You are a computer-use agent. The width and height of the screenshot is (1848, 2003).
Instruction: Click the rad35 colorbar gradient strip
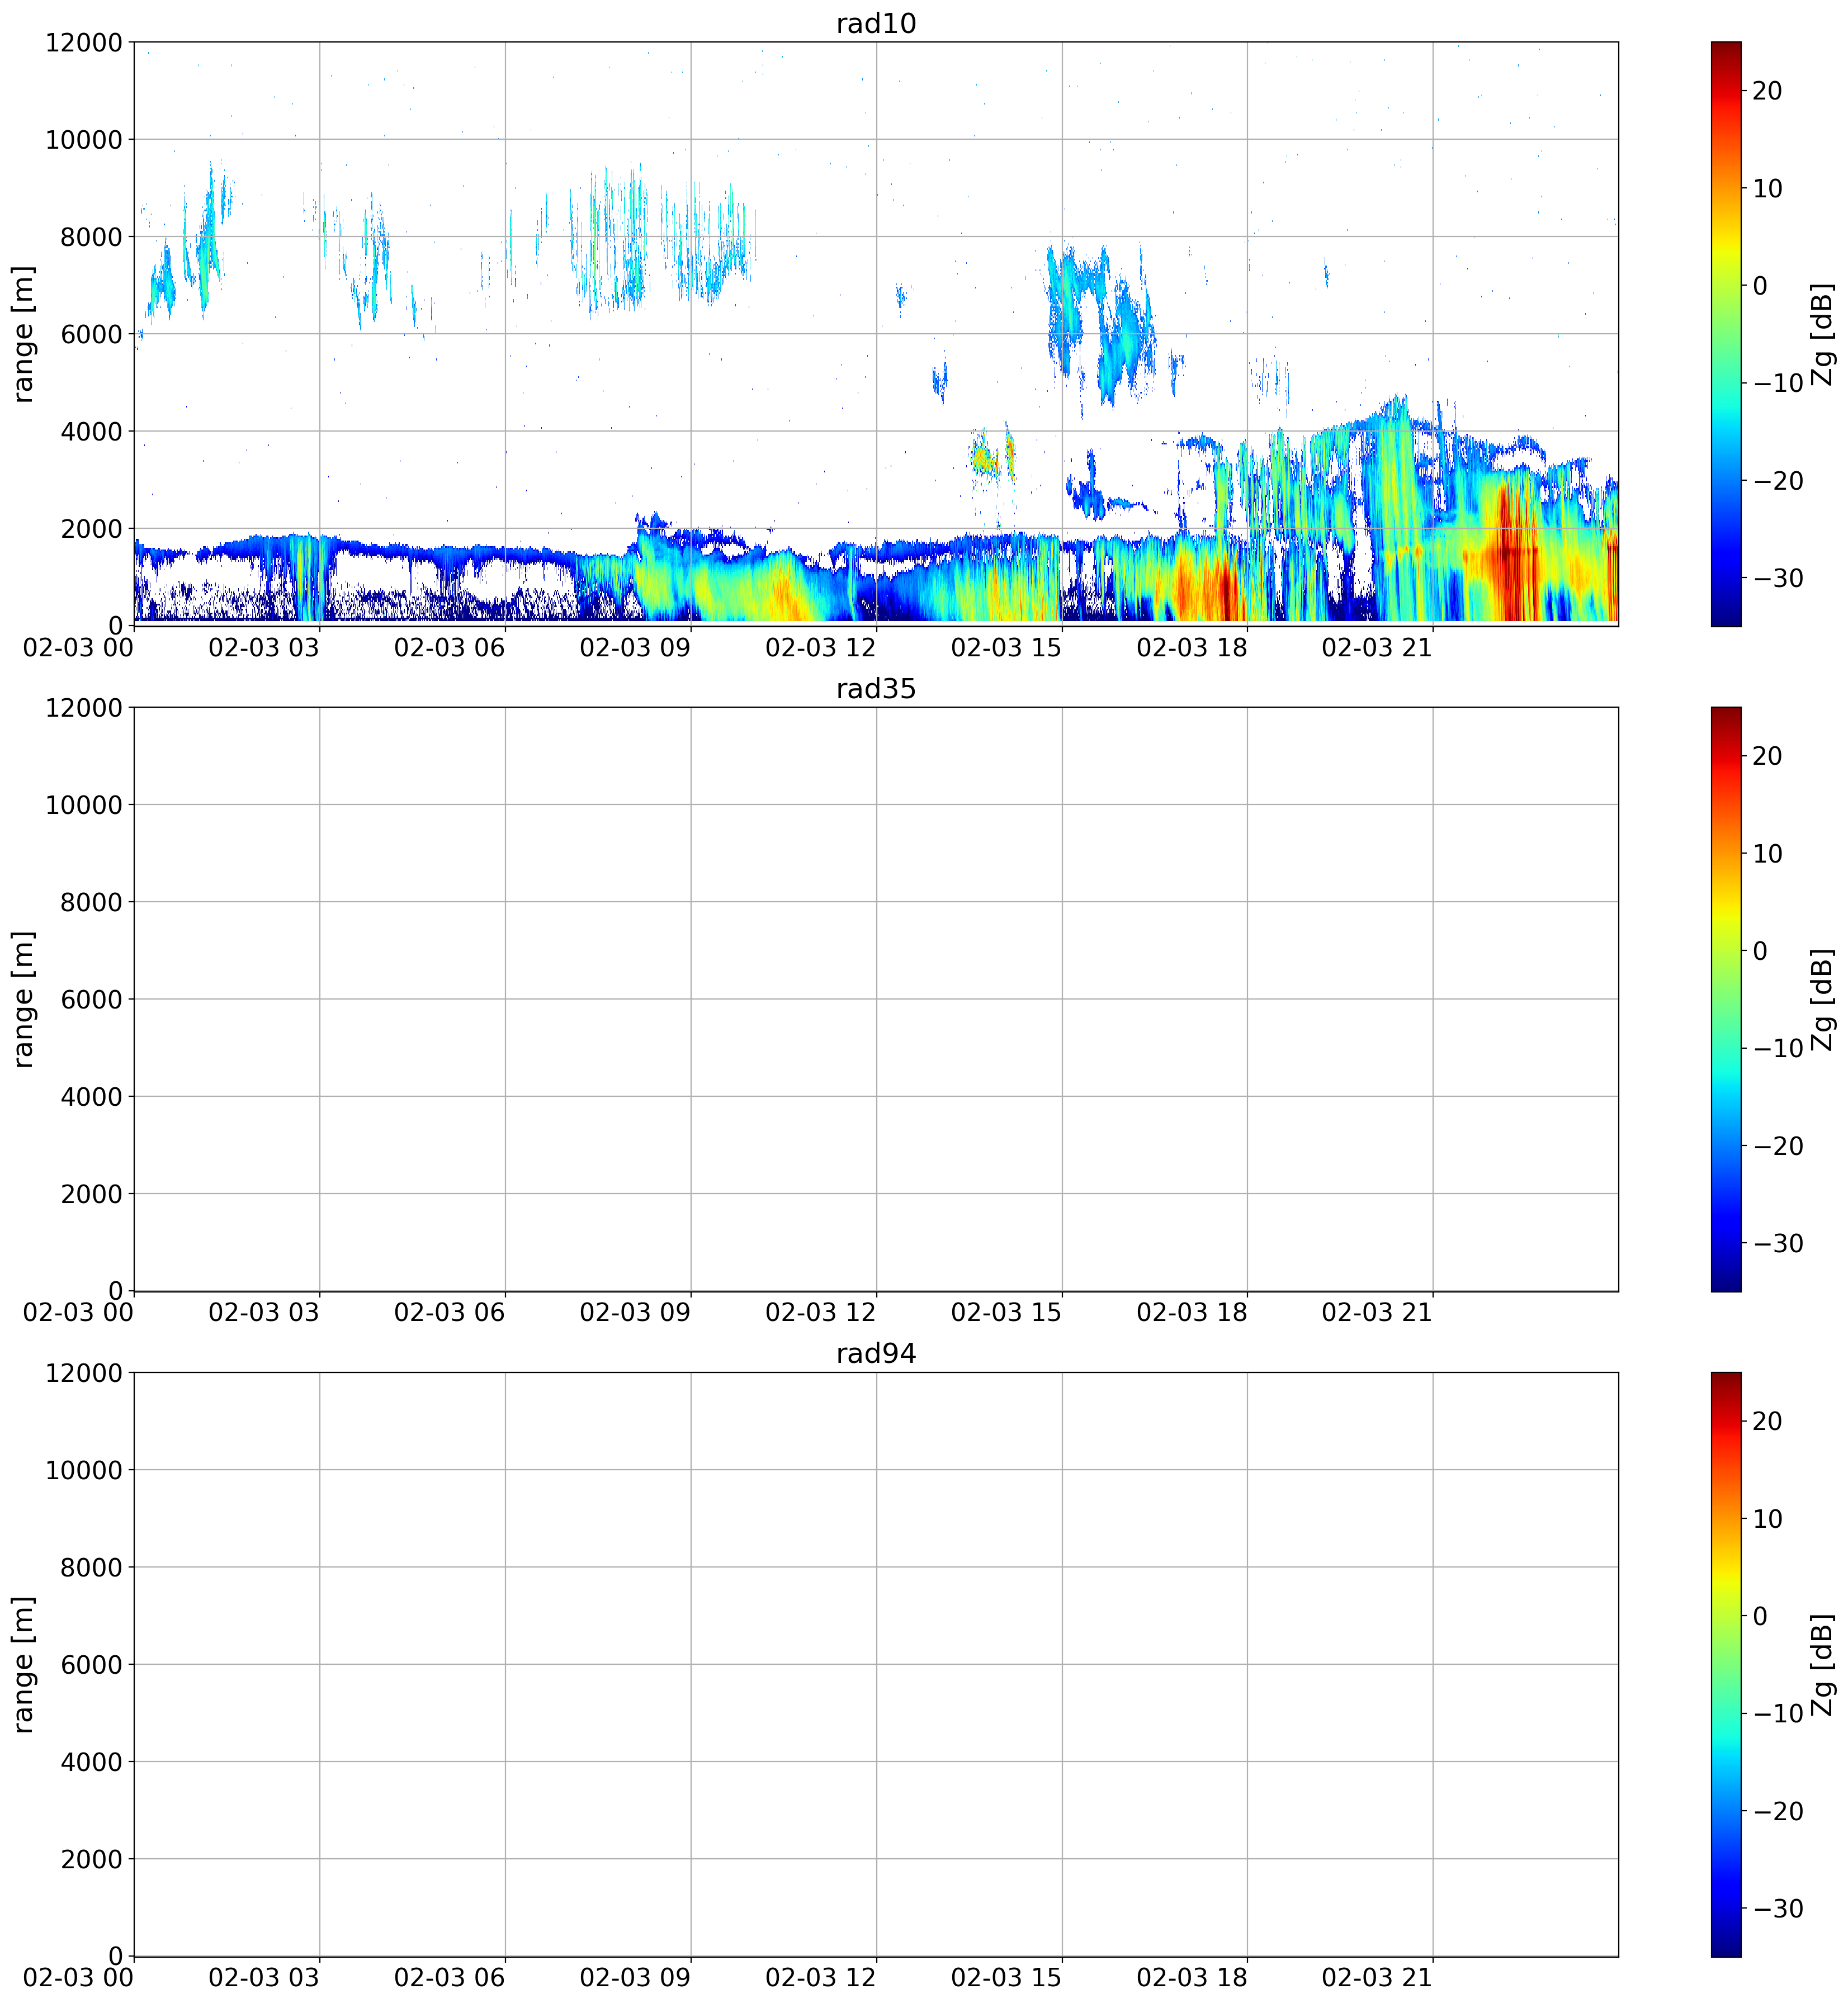point(1725,998)
